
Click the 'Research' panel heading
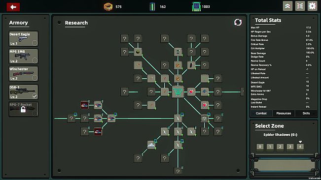coord(76,23)
